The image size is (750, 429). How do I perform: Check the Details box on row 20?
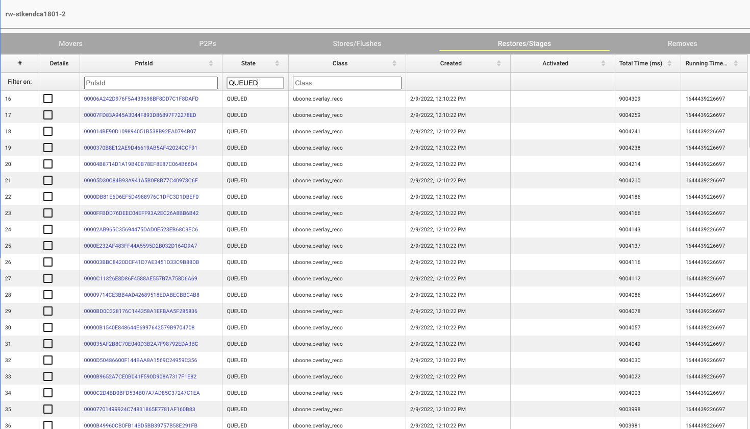point(48,163)
